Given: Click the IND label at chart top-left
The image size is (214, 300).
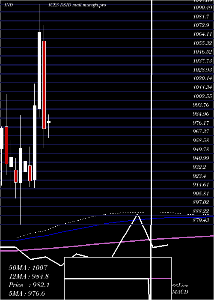Looking at the screenshot, I should click(9, 5).
